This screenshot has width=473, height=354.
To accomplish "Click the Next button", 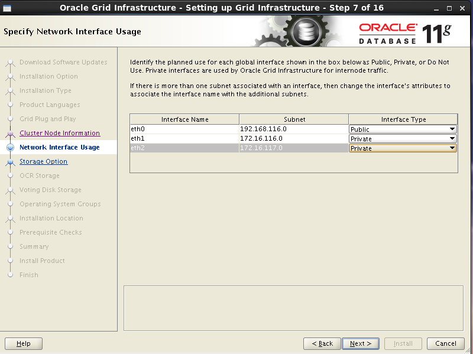I will [361, 343].
